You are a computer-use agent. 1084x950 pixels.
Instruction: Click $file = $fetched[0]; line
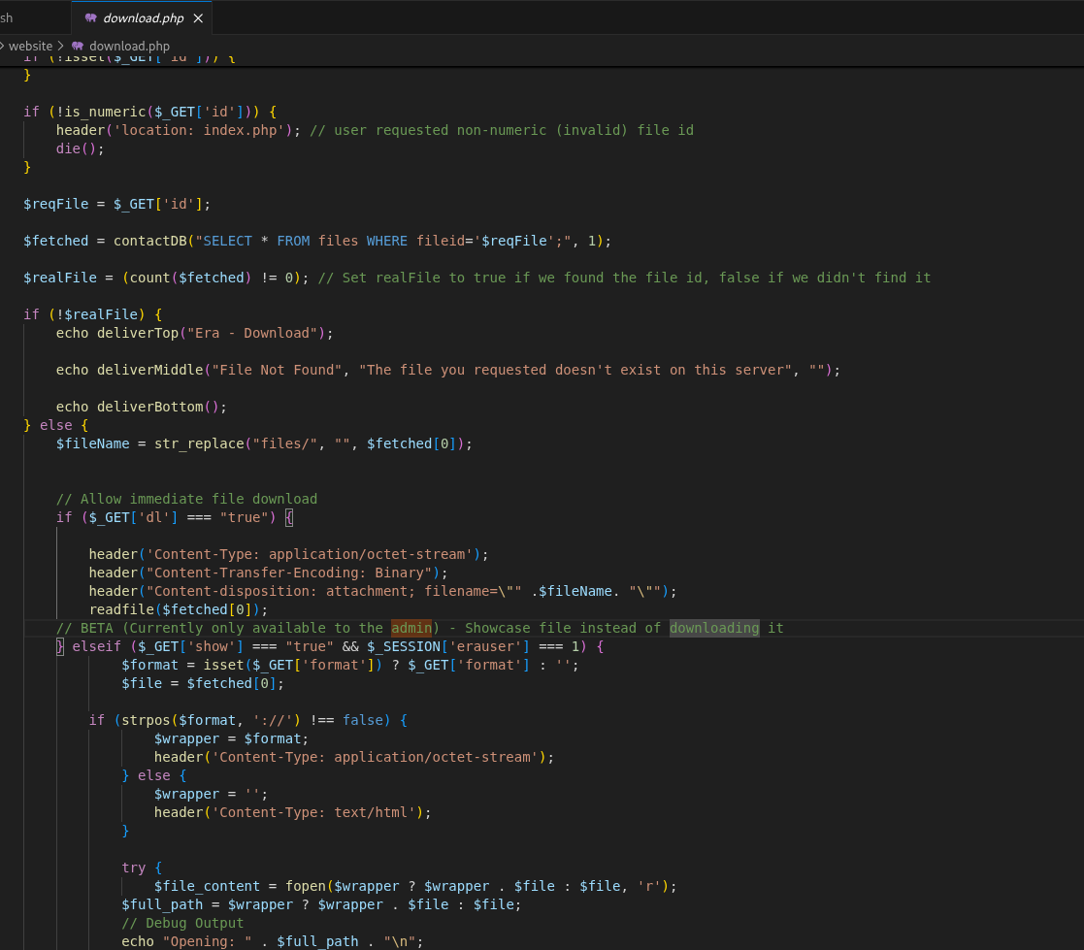[203, 683]
